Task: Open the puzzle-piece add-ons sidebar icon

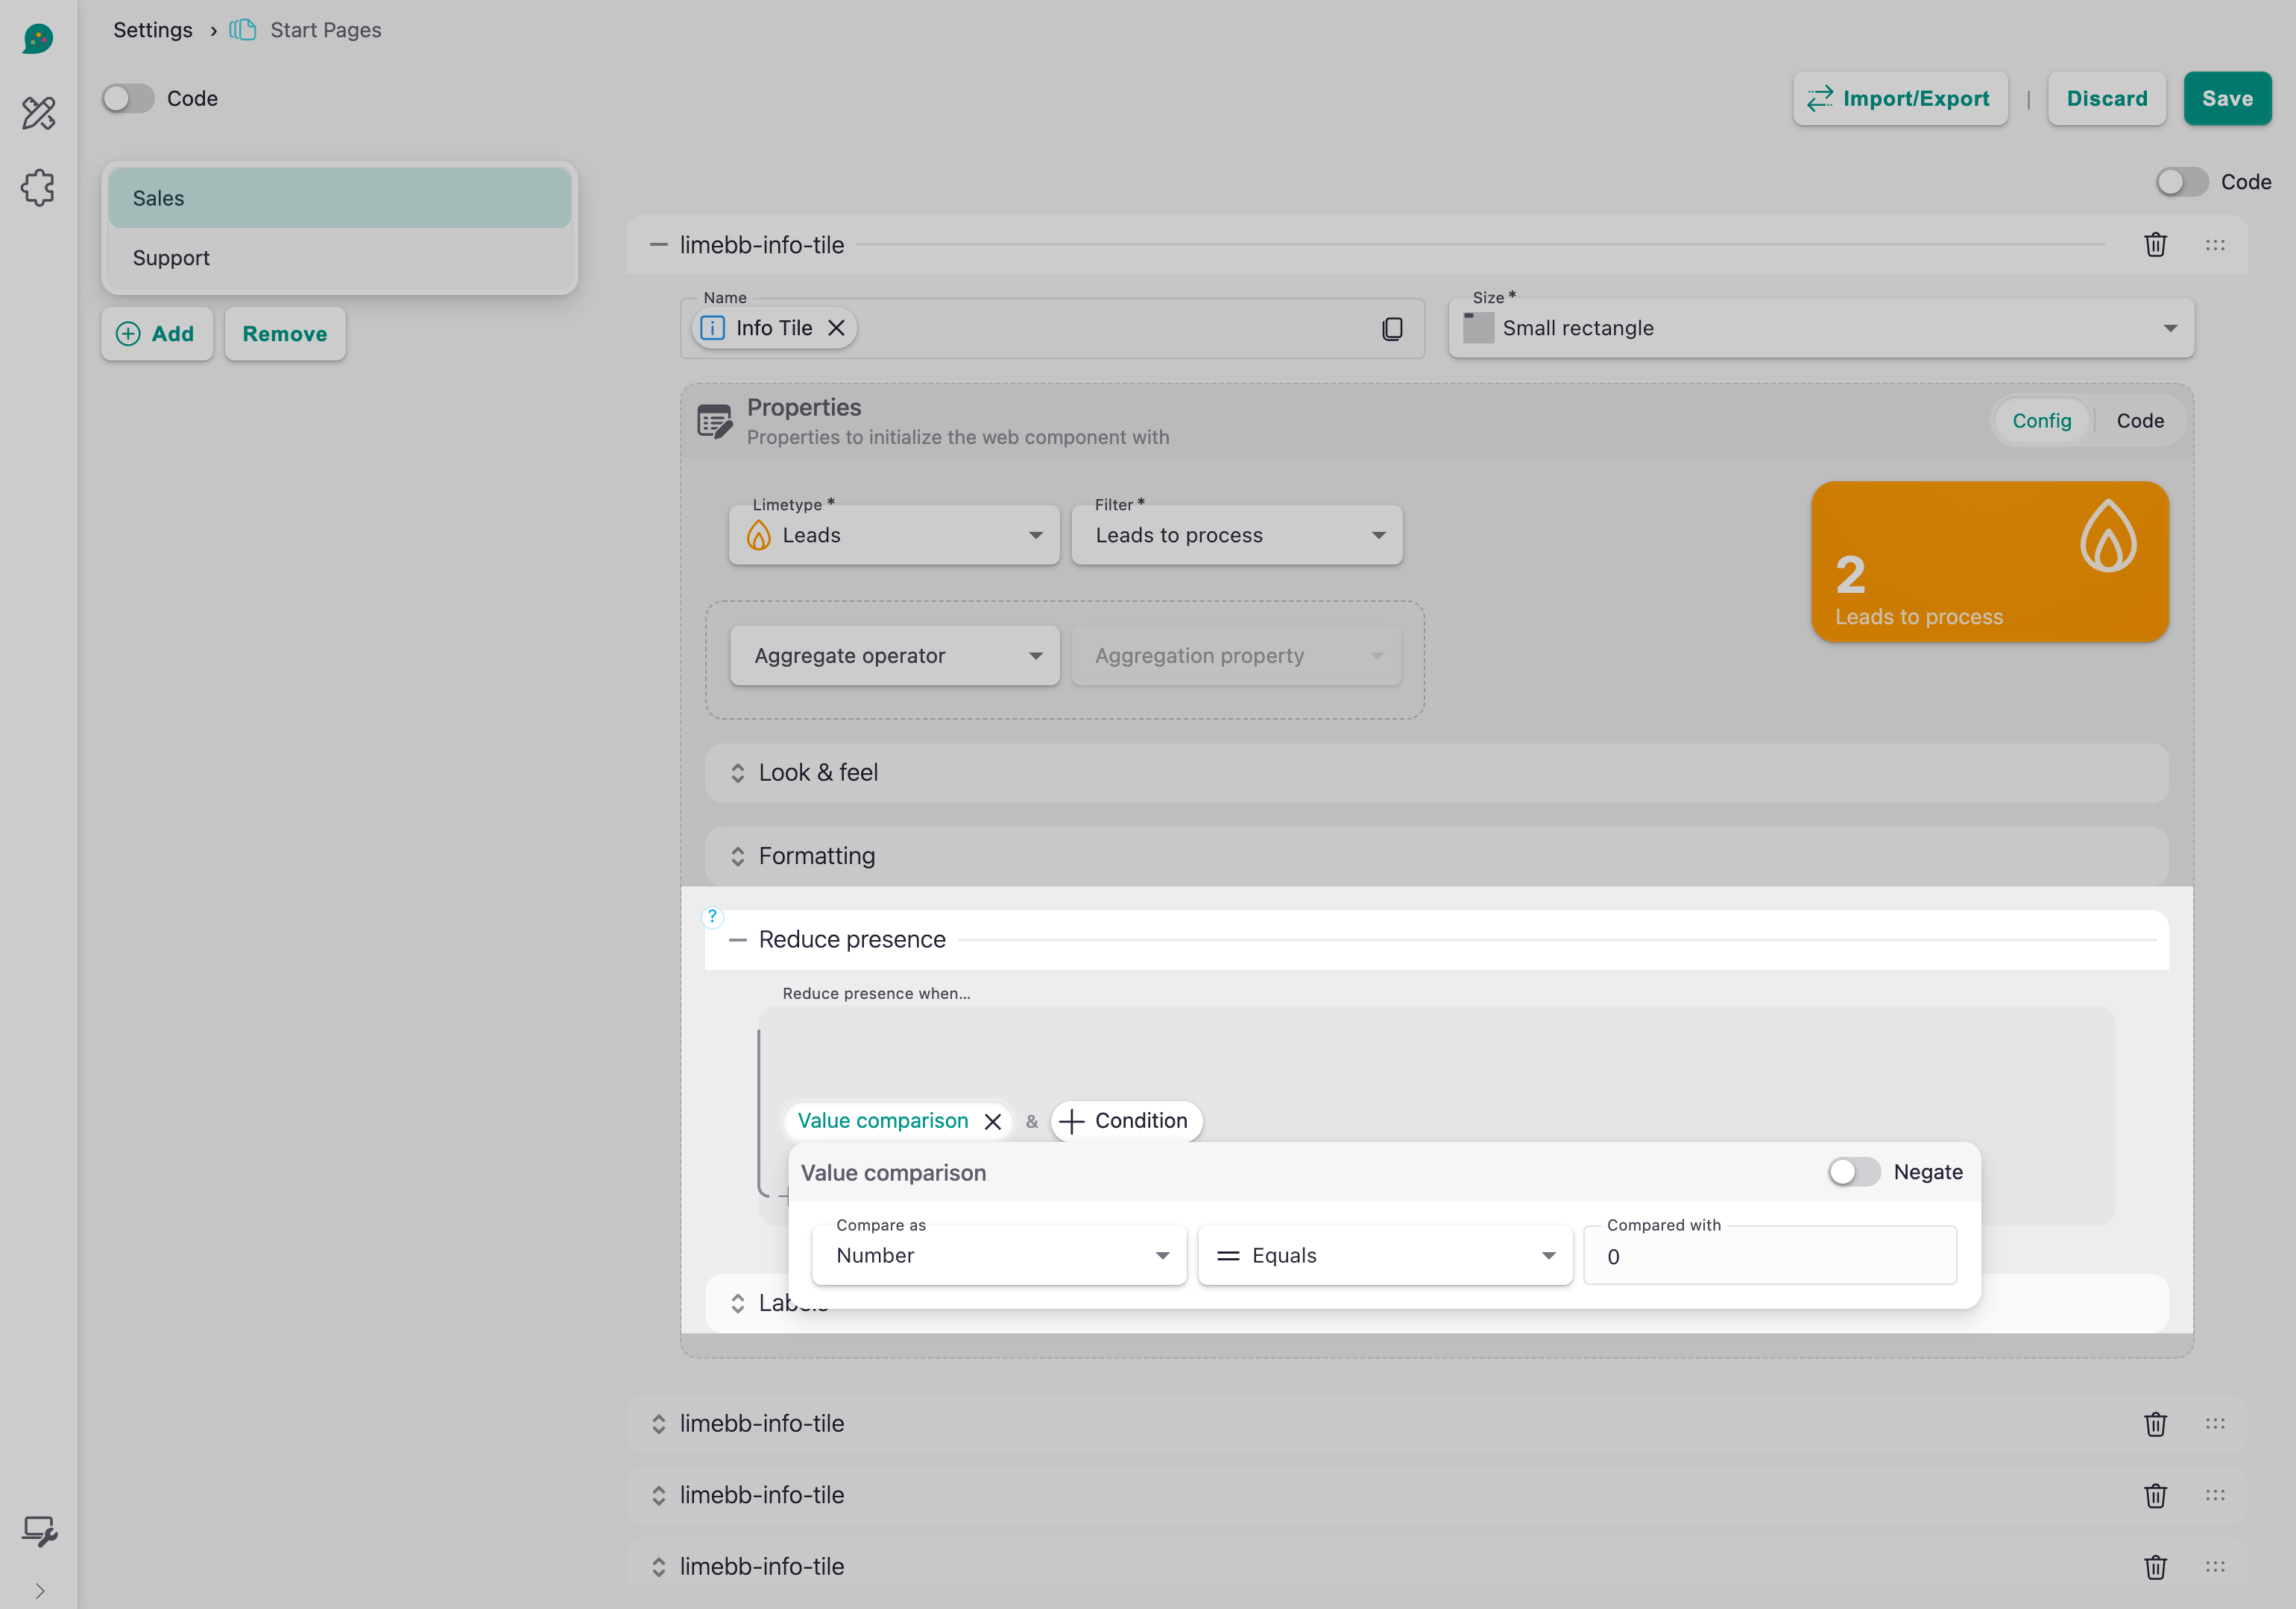Action: point(38,187)
